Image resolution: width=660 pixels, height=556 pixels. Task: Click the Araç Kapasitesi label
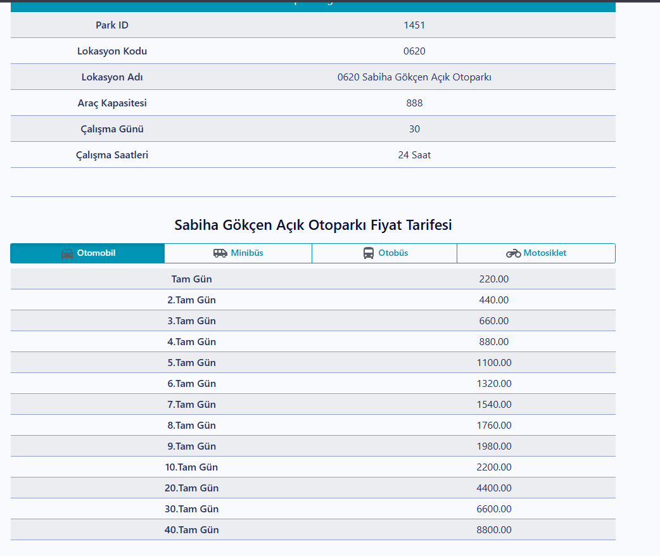click(x=112, y=103)
